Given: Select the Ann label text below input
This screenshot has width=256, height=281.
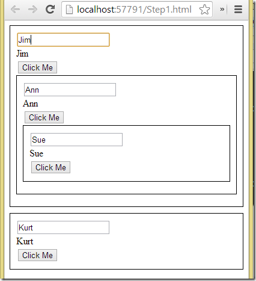Looking at the screenshot, I should tap(30, 103).
